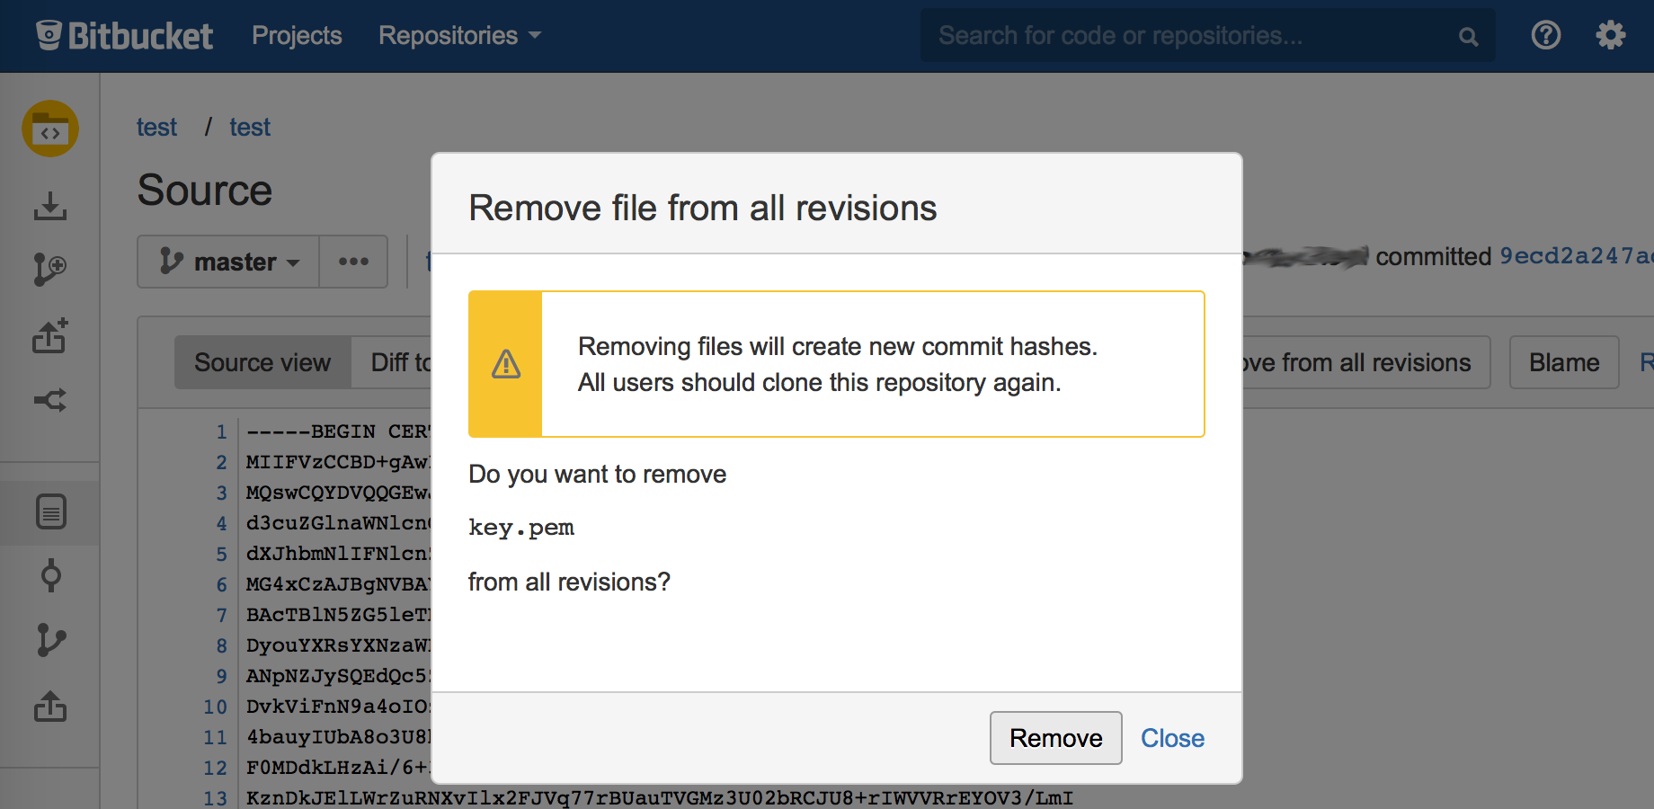Switch to the Source view tab
This screenshot has height=809, width=1654.
tap(262, 362)
